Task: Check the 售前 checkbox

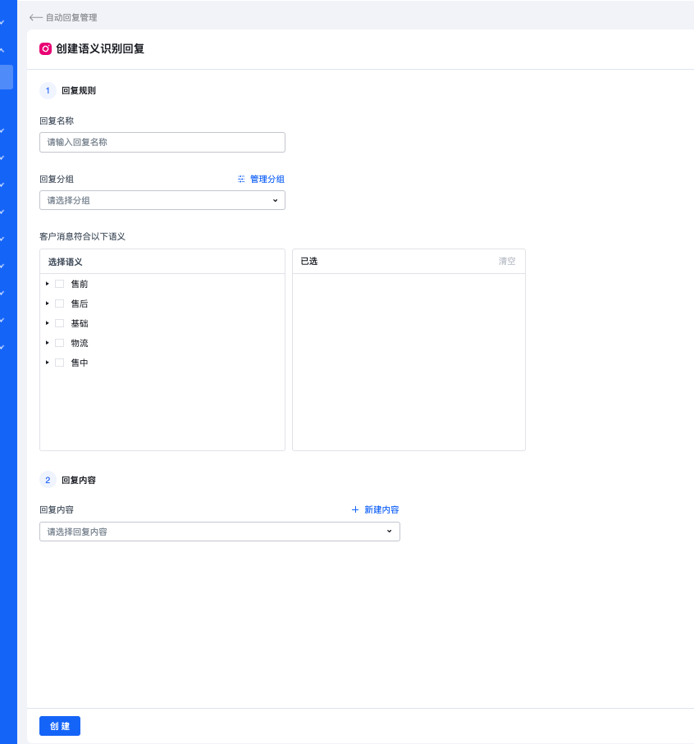Action: pyautogui.click(x=59, y=284)
